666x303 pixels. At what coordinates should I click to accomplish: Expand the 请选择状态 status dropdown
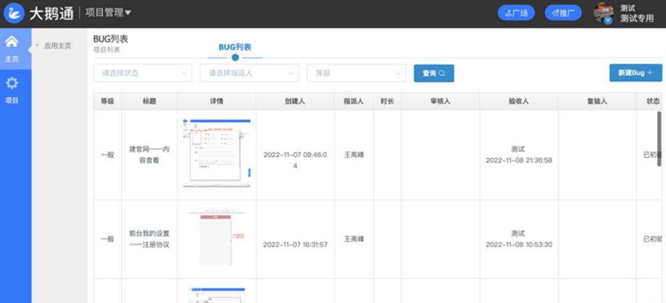tap(142, 73)
